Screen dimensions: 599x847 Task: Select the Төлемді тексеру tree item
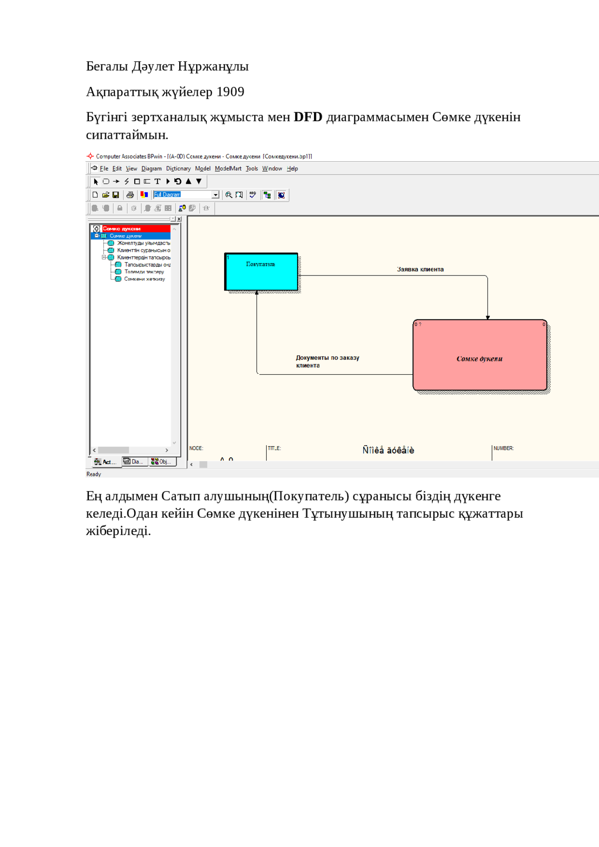pyautogui.click(x=144, y=272)
